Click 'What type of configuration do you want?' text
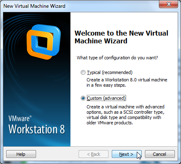Screen dimensions: 181x164 tap(117, 58)
